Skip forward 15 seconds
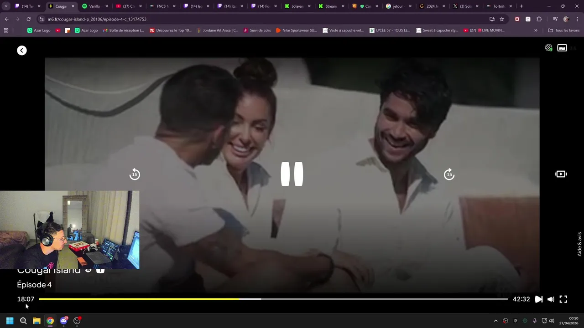Image resolution: width=584 pixels, height=328 pixels. tap(449, 174)
